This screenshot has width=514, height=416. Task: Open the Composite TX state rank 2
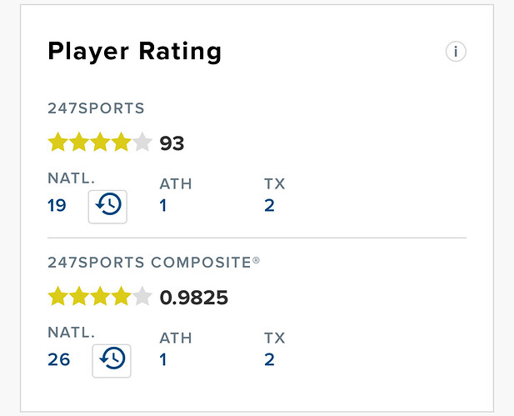click(269, 359)
